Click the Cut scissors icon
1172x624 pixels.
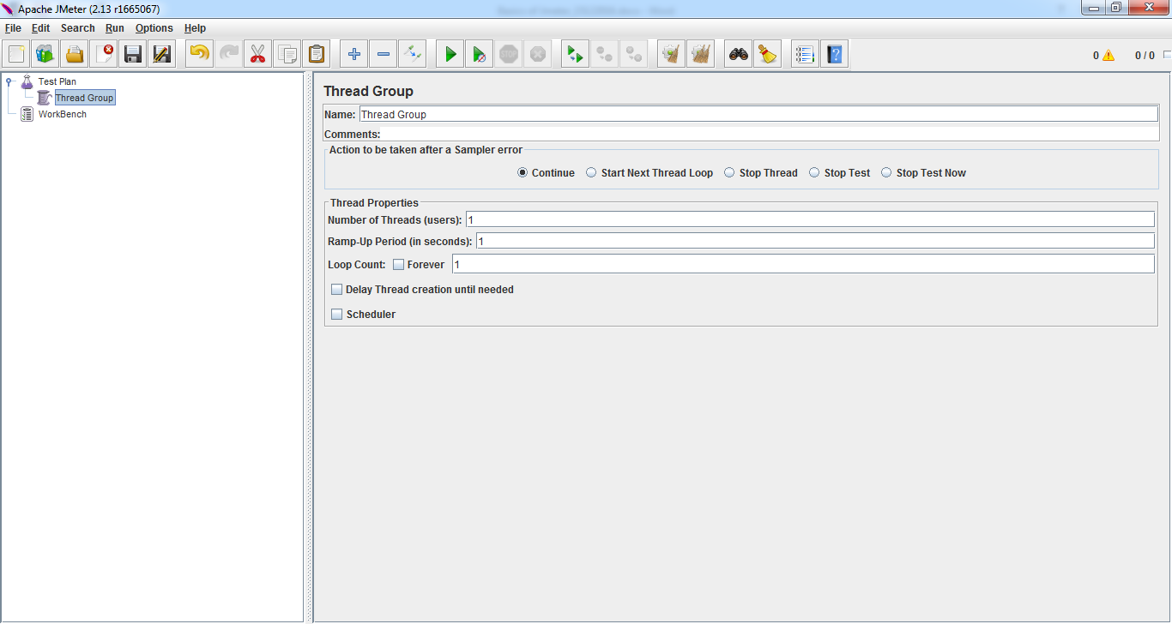click(x=258, y=55)
